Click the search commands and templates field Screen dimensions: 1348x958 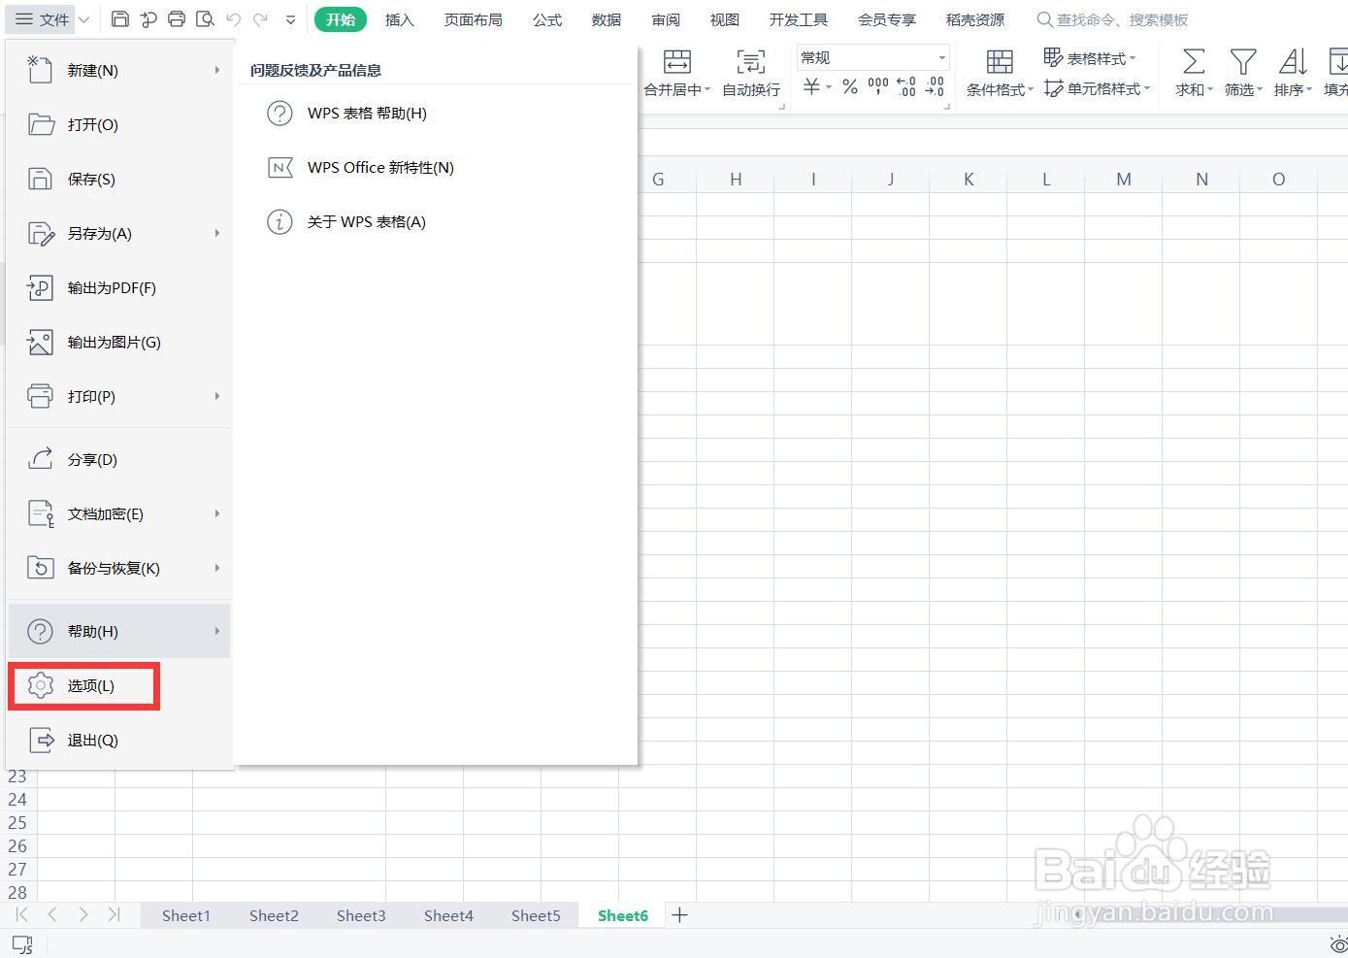(1113, 19)
